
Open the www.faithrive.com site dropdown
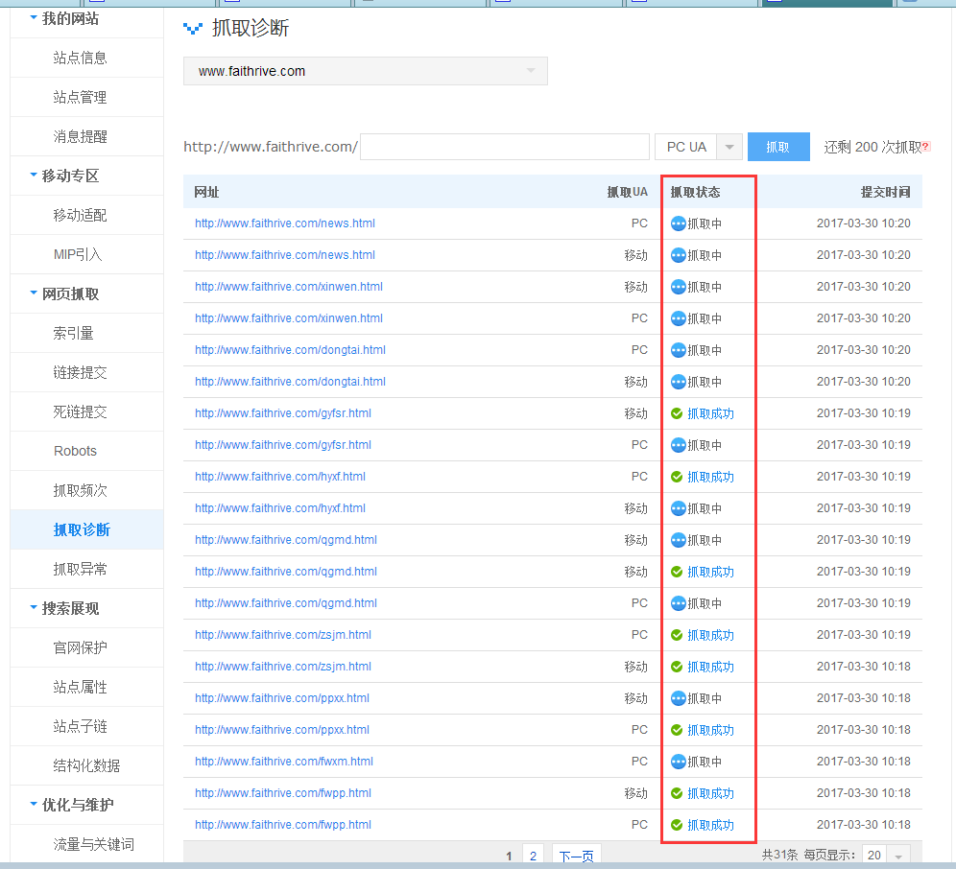click(365, 71)
